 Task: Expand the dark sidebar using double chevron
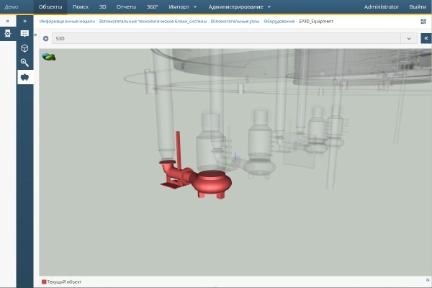pos(25,22)
